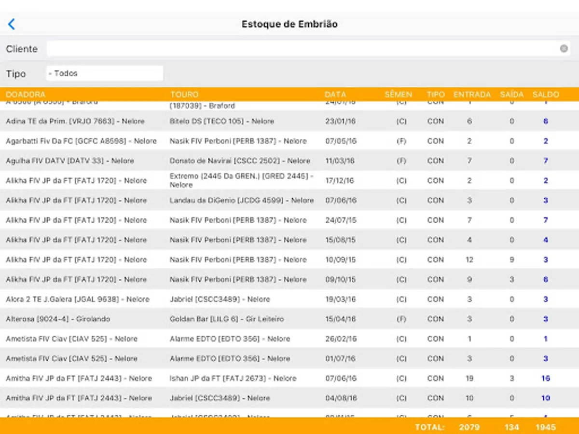Click total saída 134
Screen dimensions: 579x434
(512, 427)
